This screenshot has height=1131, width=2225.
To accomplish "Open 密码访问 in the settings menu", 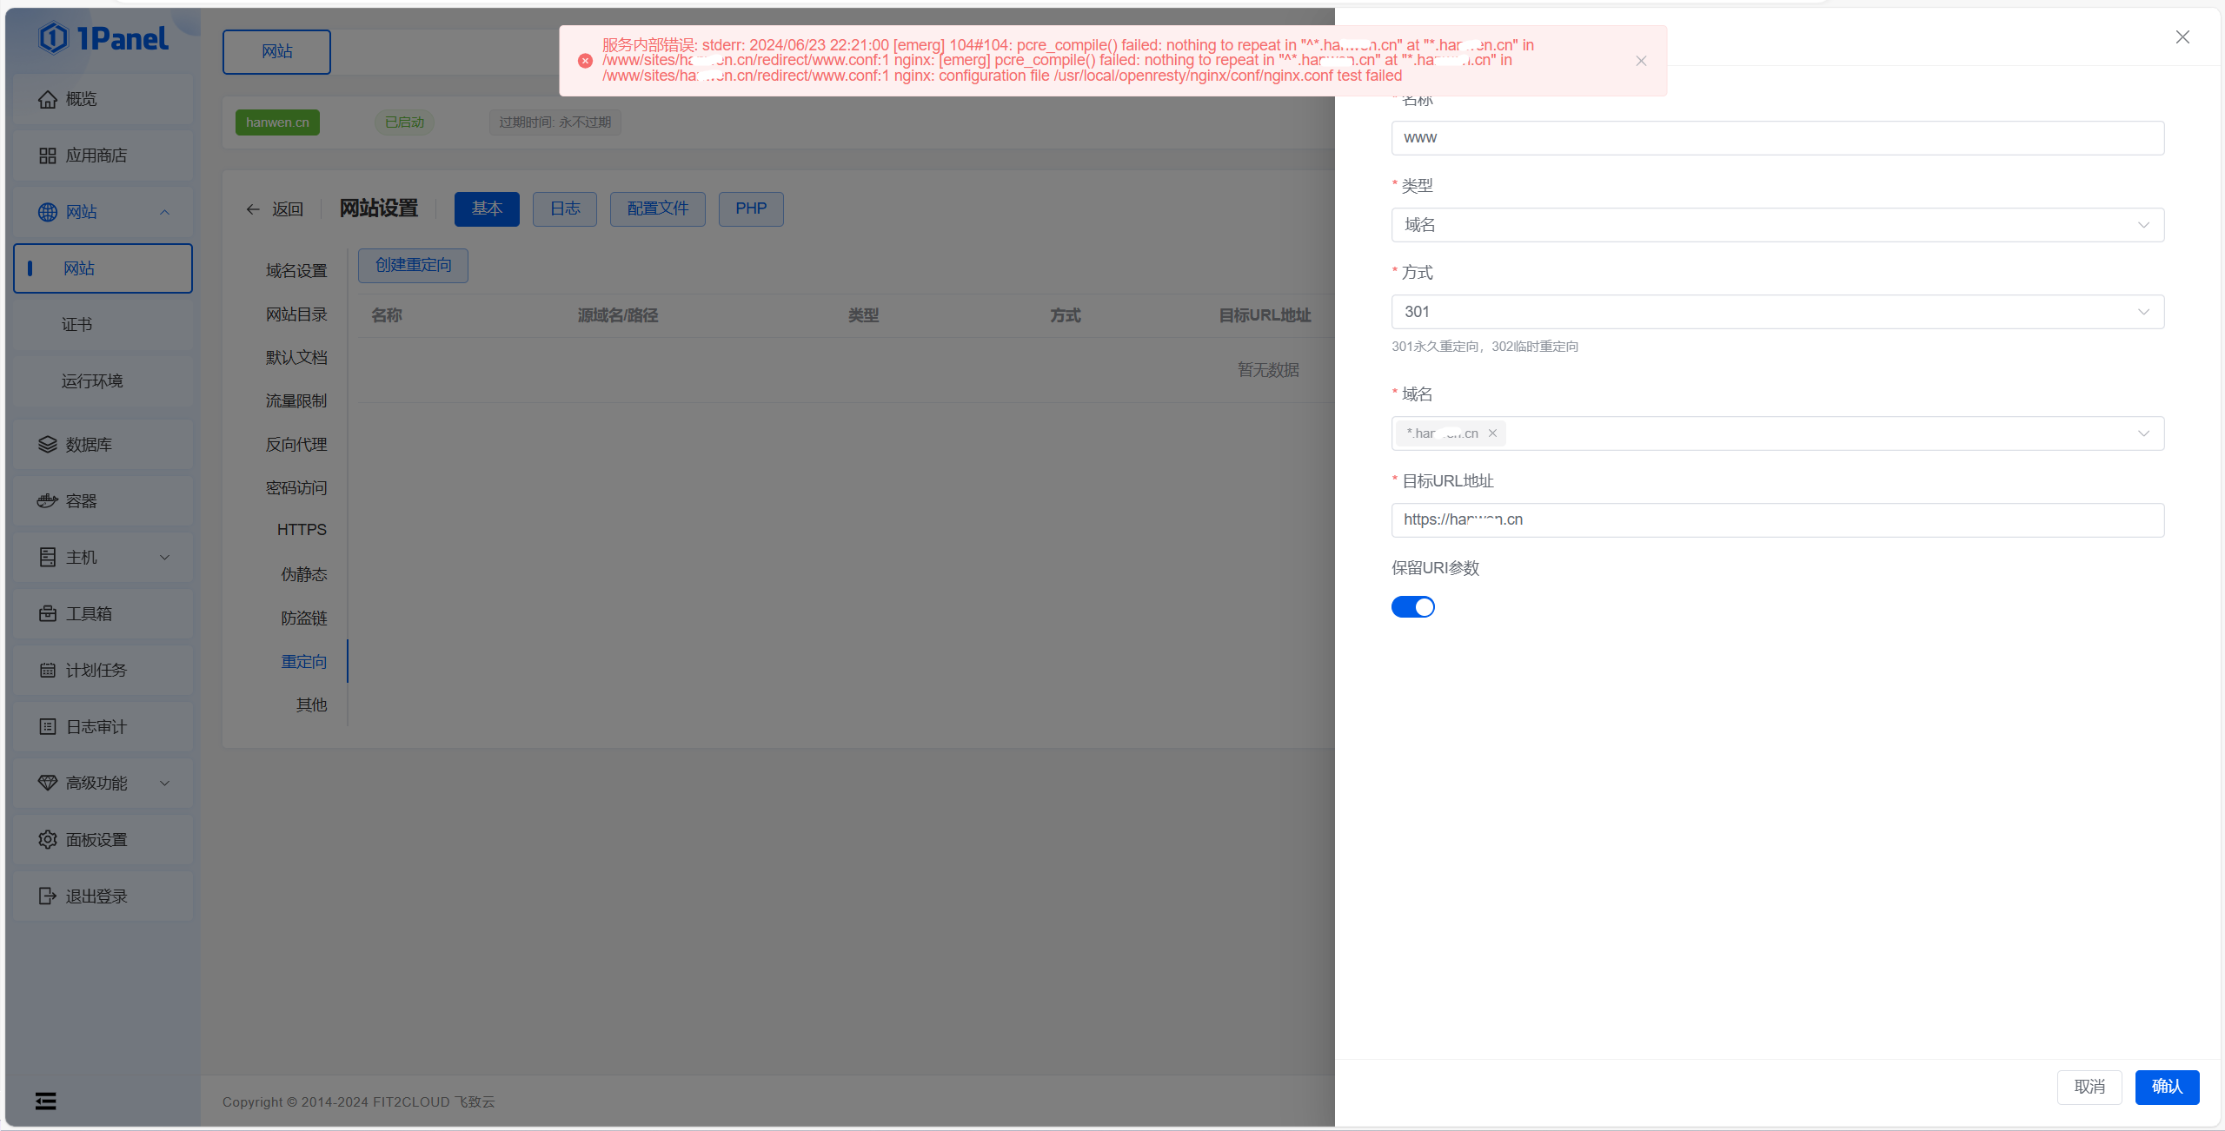I will pyautogui.click(x=296, y=488).
